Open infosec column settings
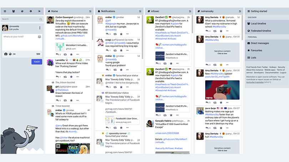The height and width of the screenshot is (162, 289). 190,11
